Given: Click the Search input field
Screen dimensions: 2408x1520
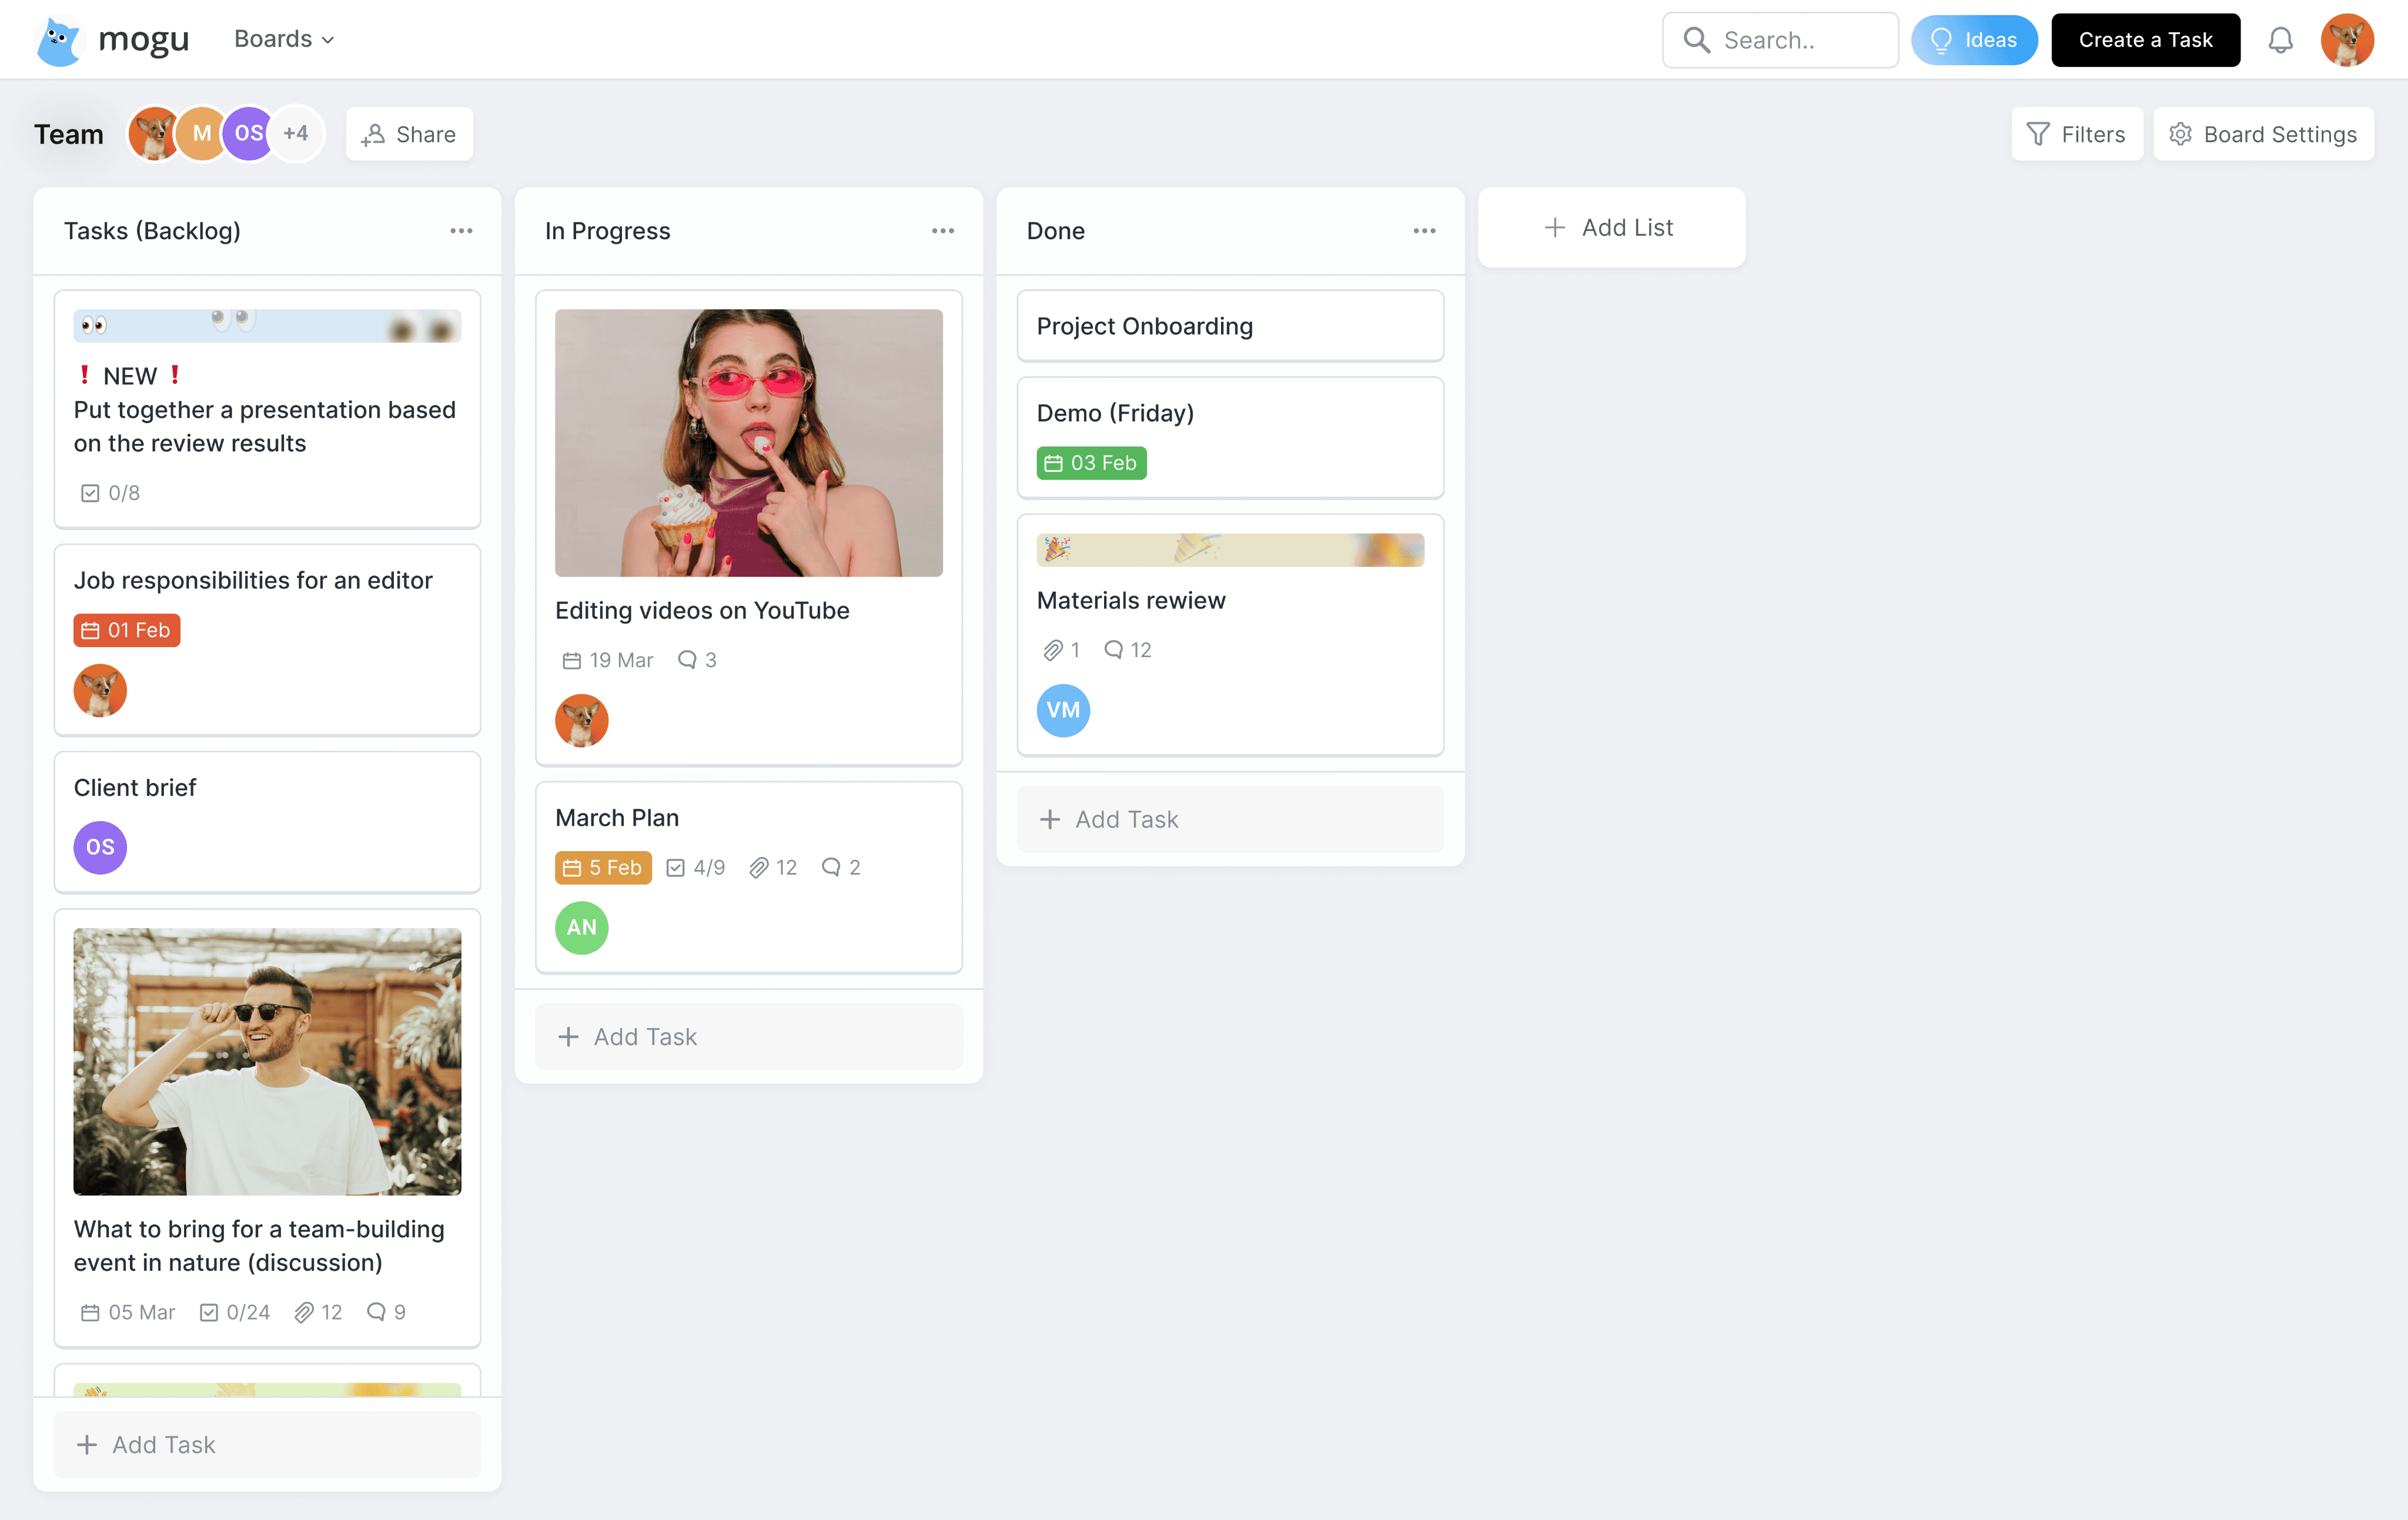Looking at the screenshot, I should coord(1780,40).
